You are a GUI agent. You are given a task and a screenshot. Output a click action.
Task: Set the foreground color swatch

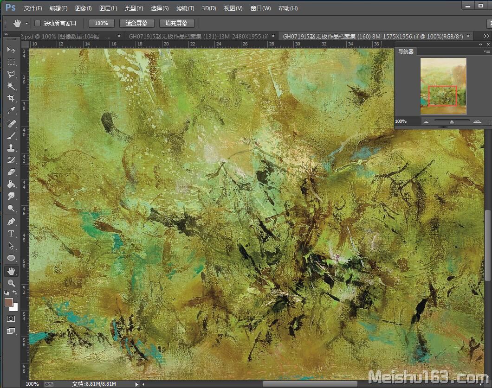pyautogui.click(x=8, y=302)
